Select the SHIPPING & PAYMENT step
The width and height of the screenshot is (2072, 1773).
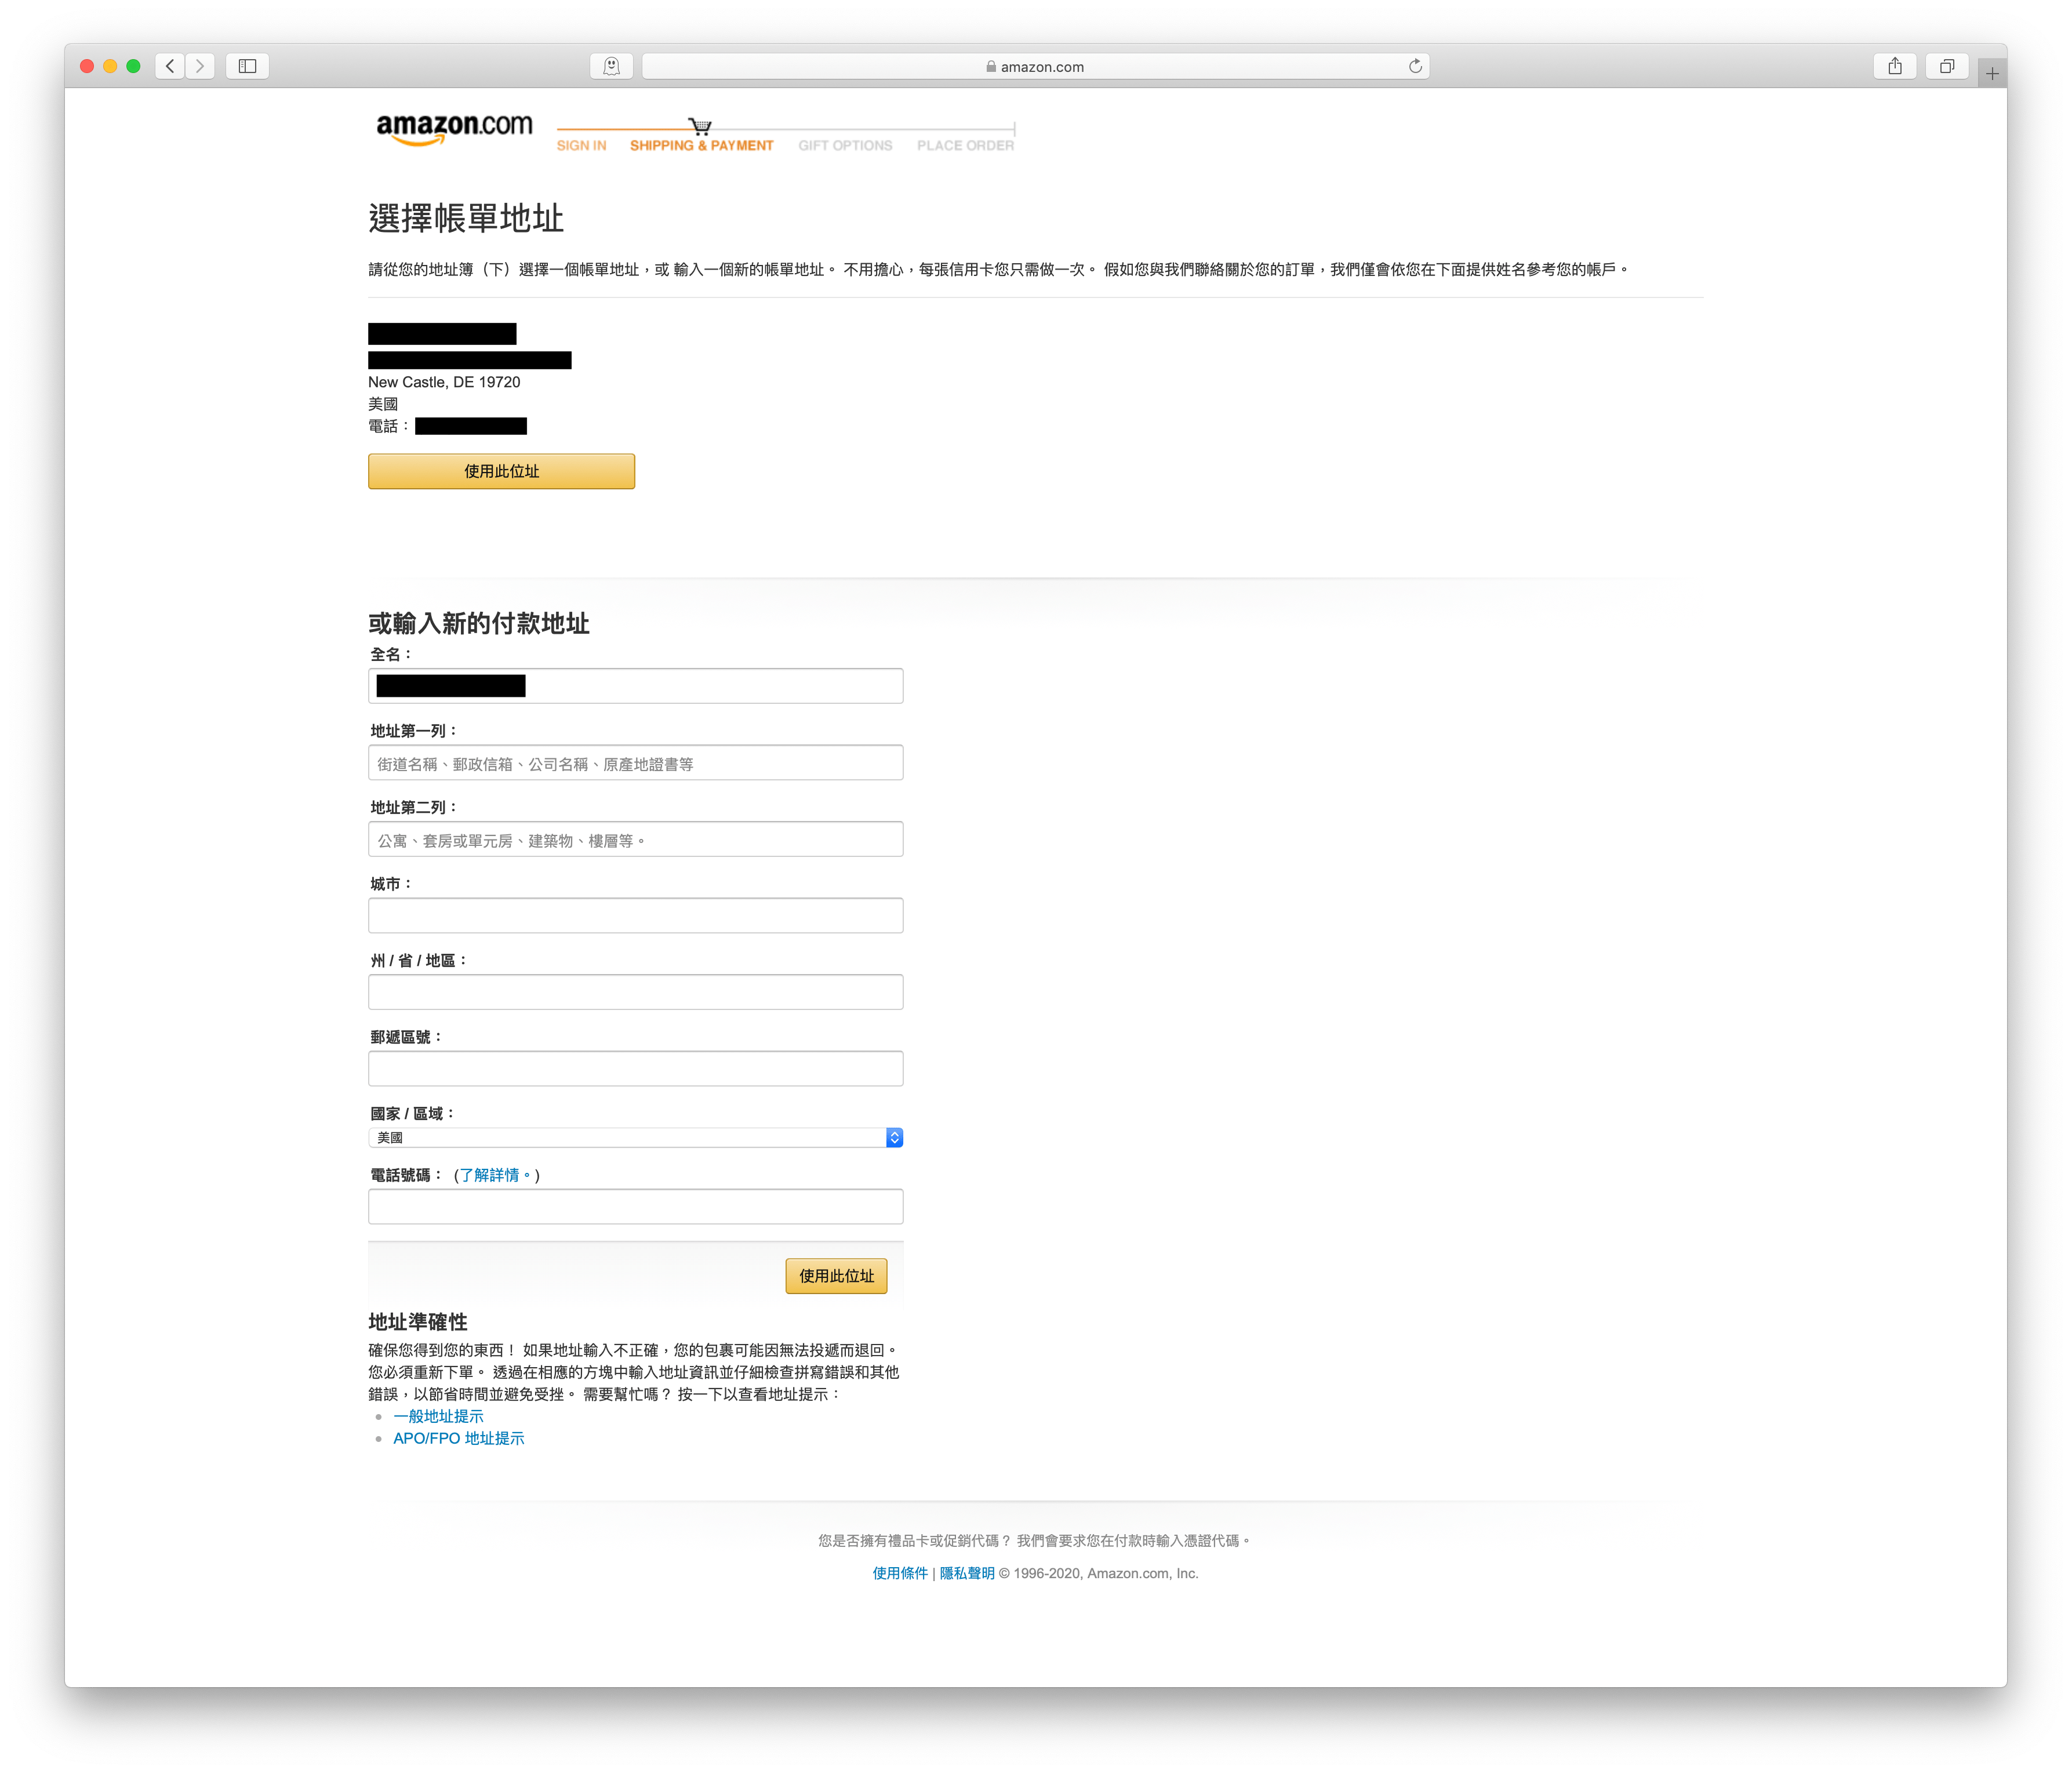[701, 146]
